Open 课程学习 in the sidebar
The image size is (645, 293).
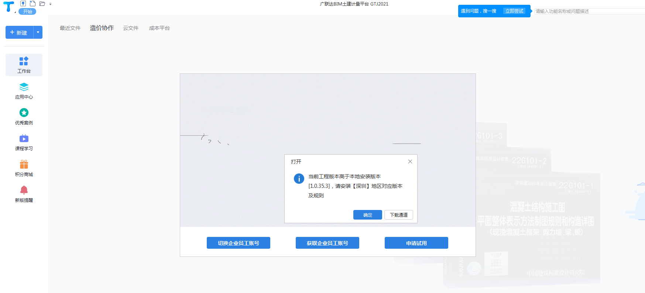[24, 142]
